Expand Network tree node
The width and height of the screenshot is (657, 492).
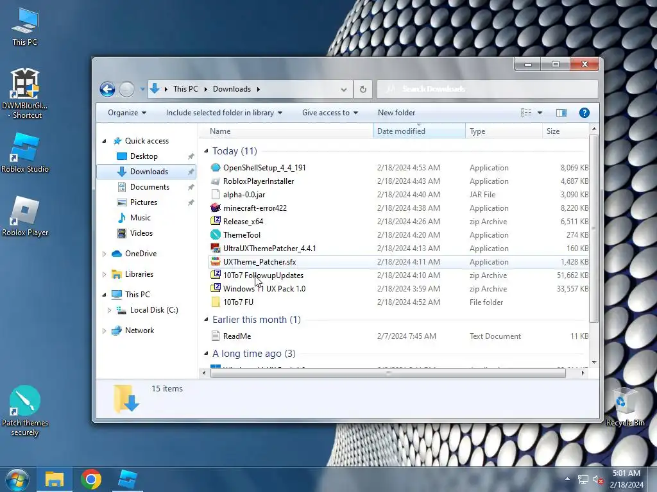point(104,331)
